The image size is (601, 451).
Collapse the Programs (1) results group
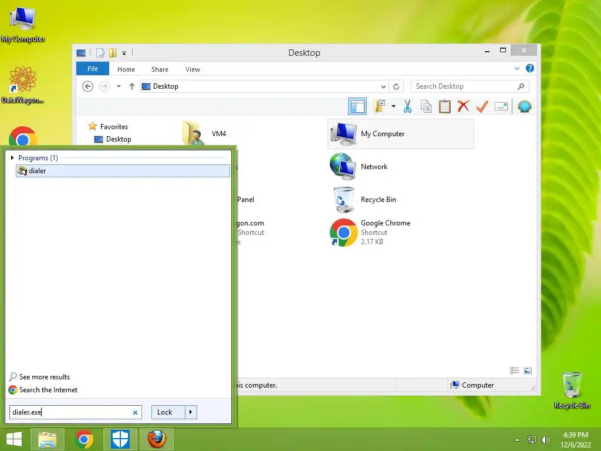click(12, 157)
